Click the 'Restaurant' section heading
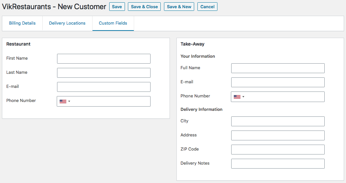Viewport: 346px width, 183px height. 18,44
